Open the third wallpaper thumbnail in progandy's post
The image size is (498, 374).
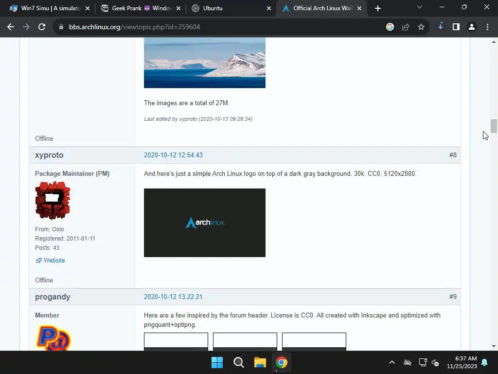314,341
